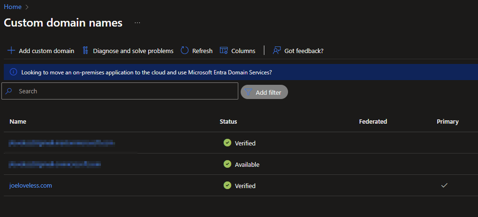Open the ellipsis menu beside the page title
The image size is (478, 217).
click(x=137, y=23)
